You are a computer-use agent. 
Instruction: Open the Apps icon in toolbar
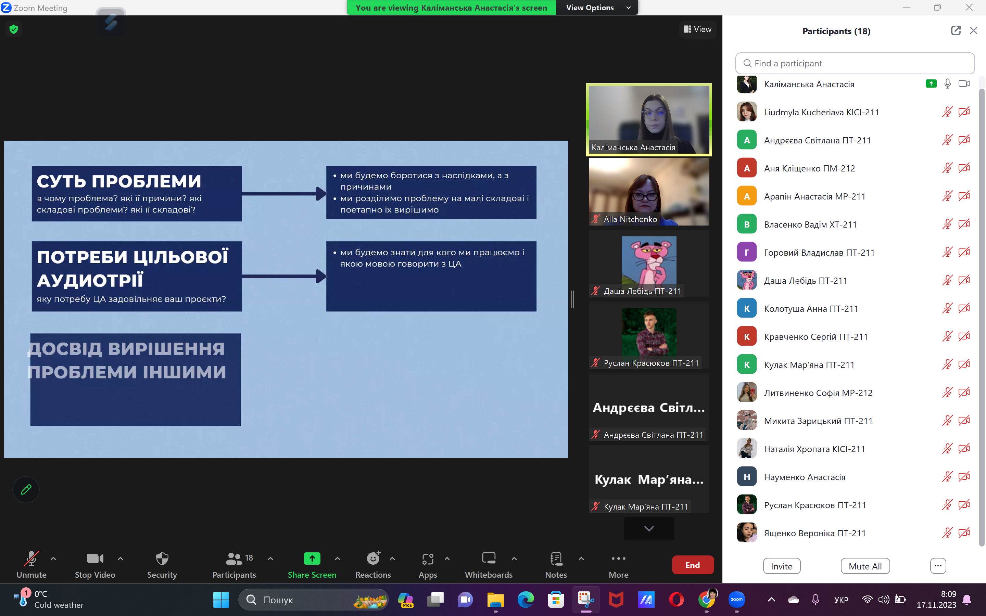coord(427,564)
